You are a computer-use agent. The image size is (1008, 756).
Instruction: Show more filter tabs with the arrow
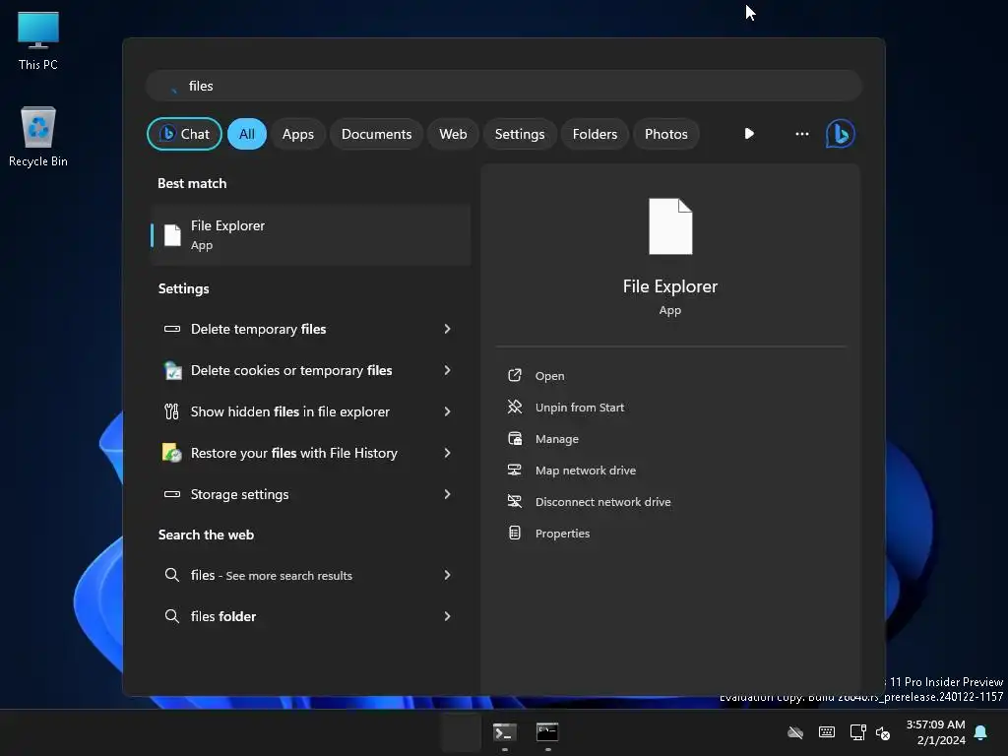(749, 134)
